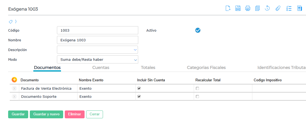Check Recalcular Total for Documento Soporte
This screenshot has width=306, height=131.
(x=197, y=96)
